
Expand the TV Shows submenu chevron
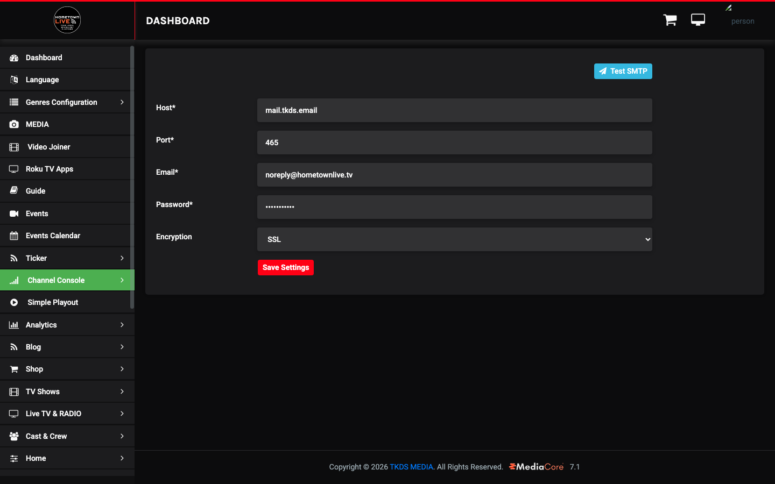122,392
